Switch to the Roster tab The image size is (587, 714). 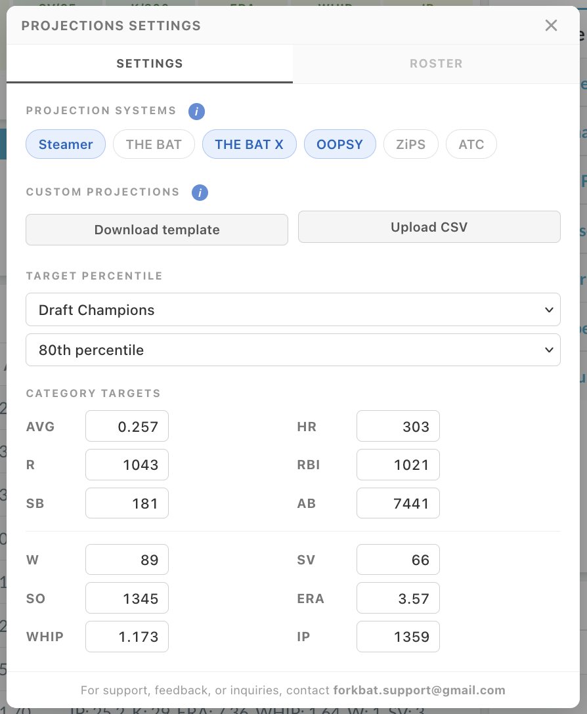tap(436, 64)
